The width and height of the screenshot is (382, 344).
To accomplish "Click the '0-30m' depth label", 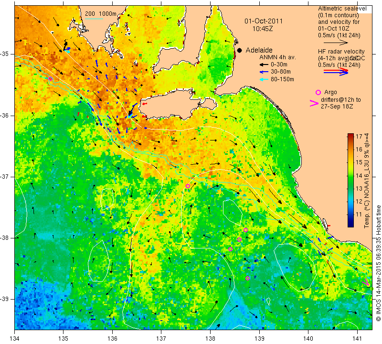I will tap(279, 64).
